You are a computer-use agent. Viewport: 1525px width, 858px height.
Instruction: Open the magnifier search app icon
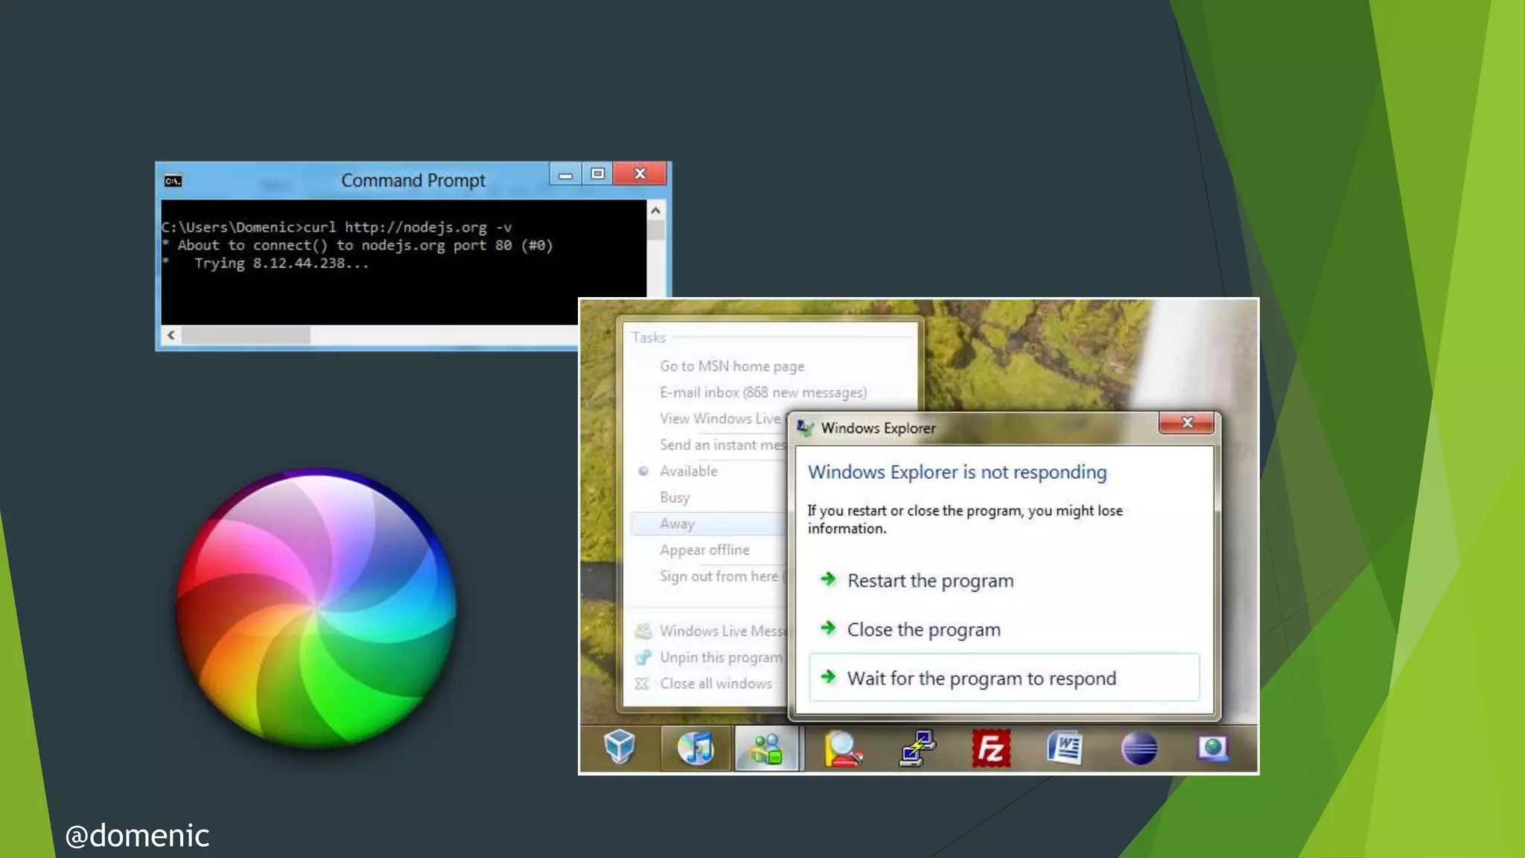pyautogui.click(x=842, y=749)
